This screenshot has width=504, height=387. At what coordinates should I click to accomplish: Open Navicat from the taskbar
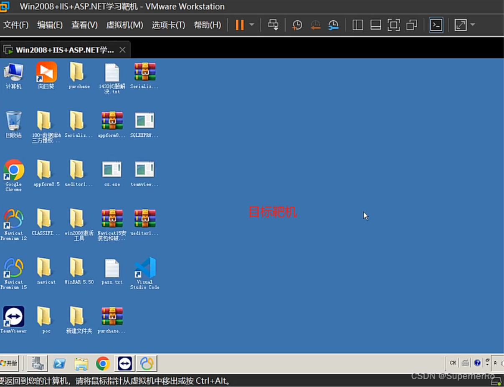point(147,363)
